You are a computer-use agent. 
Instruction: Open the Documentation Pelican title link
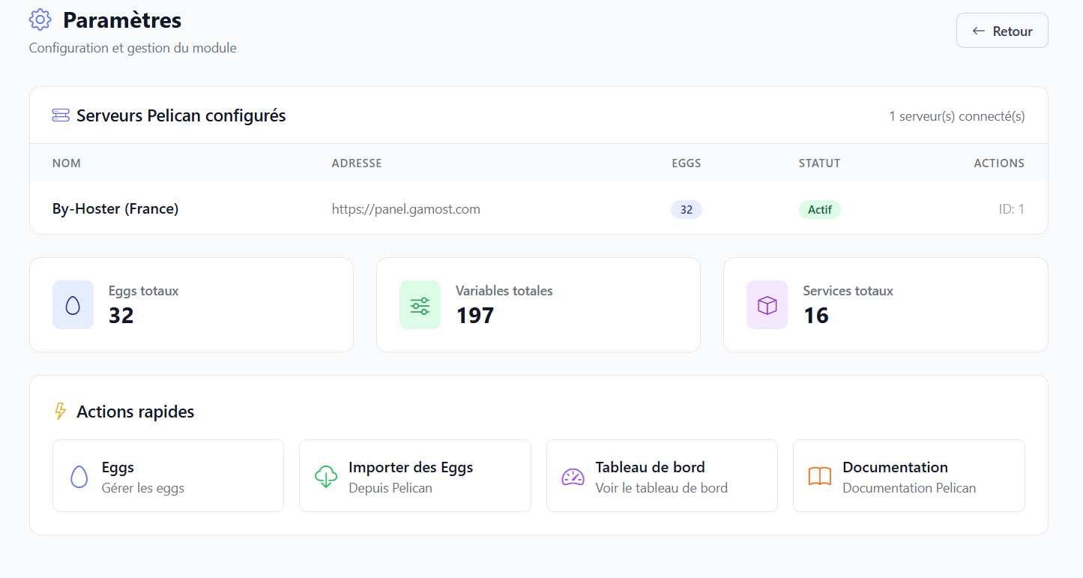[x=895, y=468]
